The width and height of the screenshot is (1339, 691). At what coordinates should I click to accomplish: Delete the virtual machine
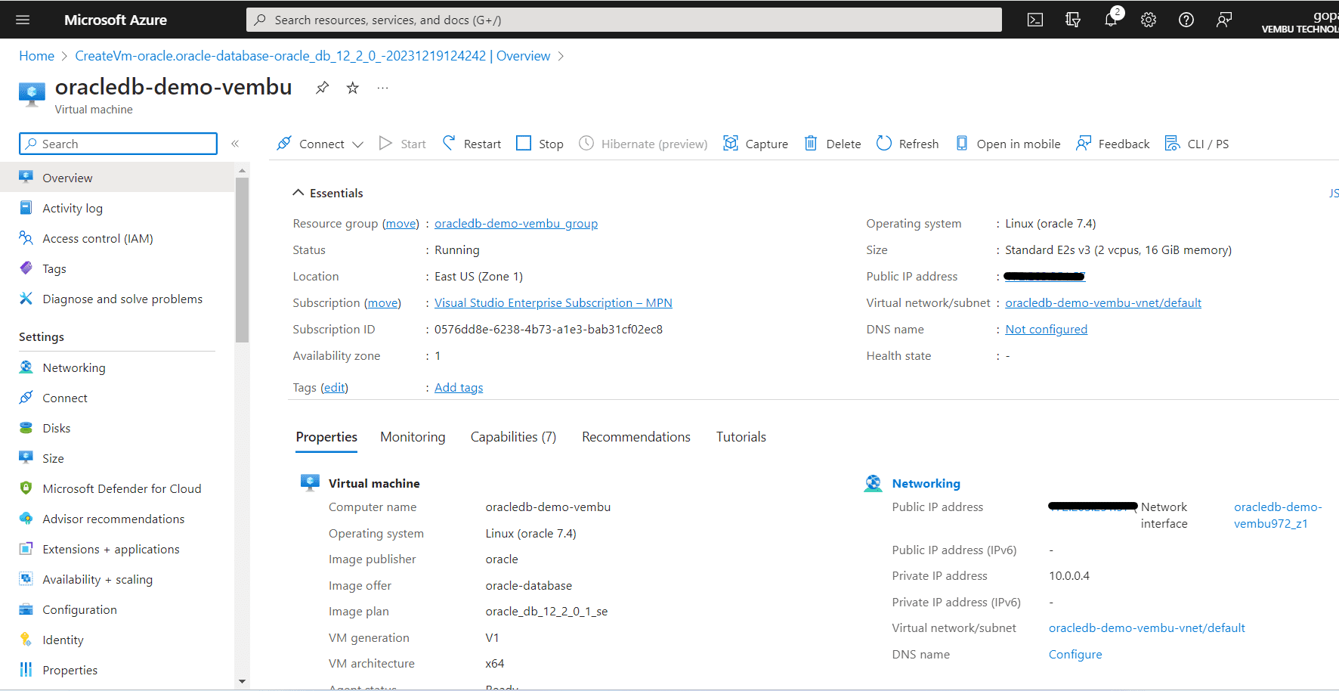pyautogui.click(x=832, y=144)
